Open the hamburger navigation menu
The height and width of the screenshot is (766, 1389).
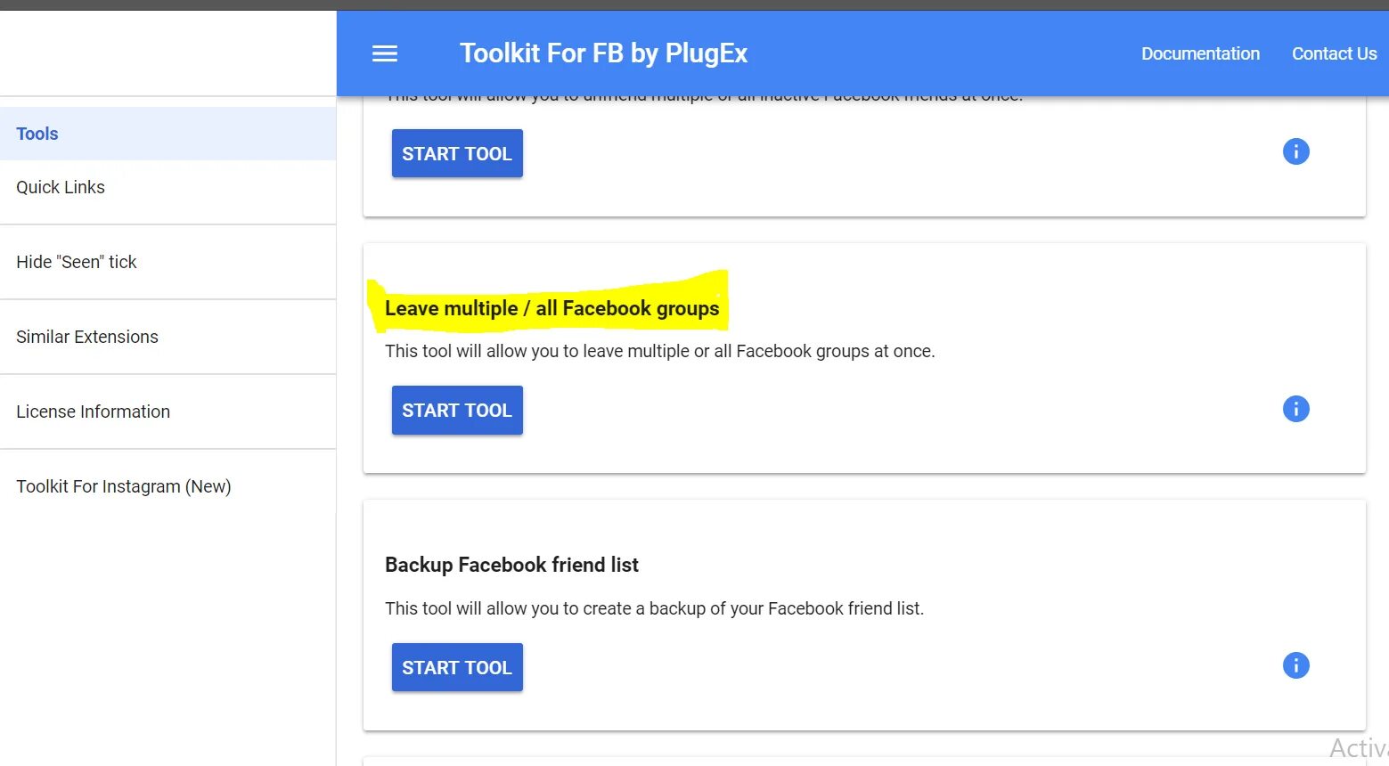(385, 53)
